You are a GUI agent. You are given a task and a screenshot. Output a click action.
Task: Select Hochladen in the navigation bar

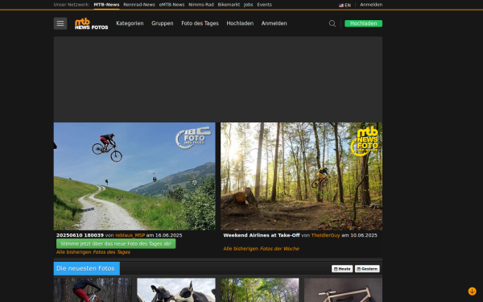240,23
